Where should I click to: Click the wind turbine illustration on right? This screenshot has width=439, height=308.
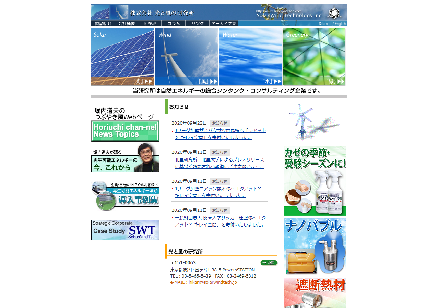315,121
